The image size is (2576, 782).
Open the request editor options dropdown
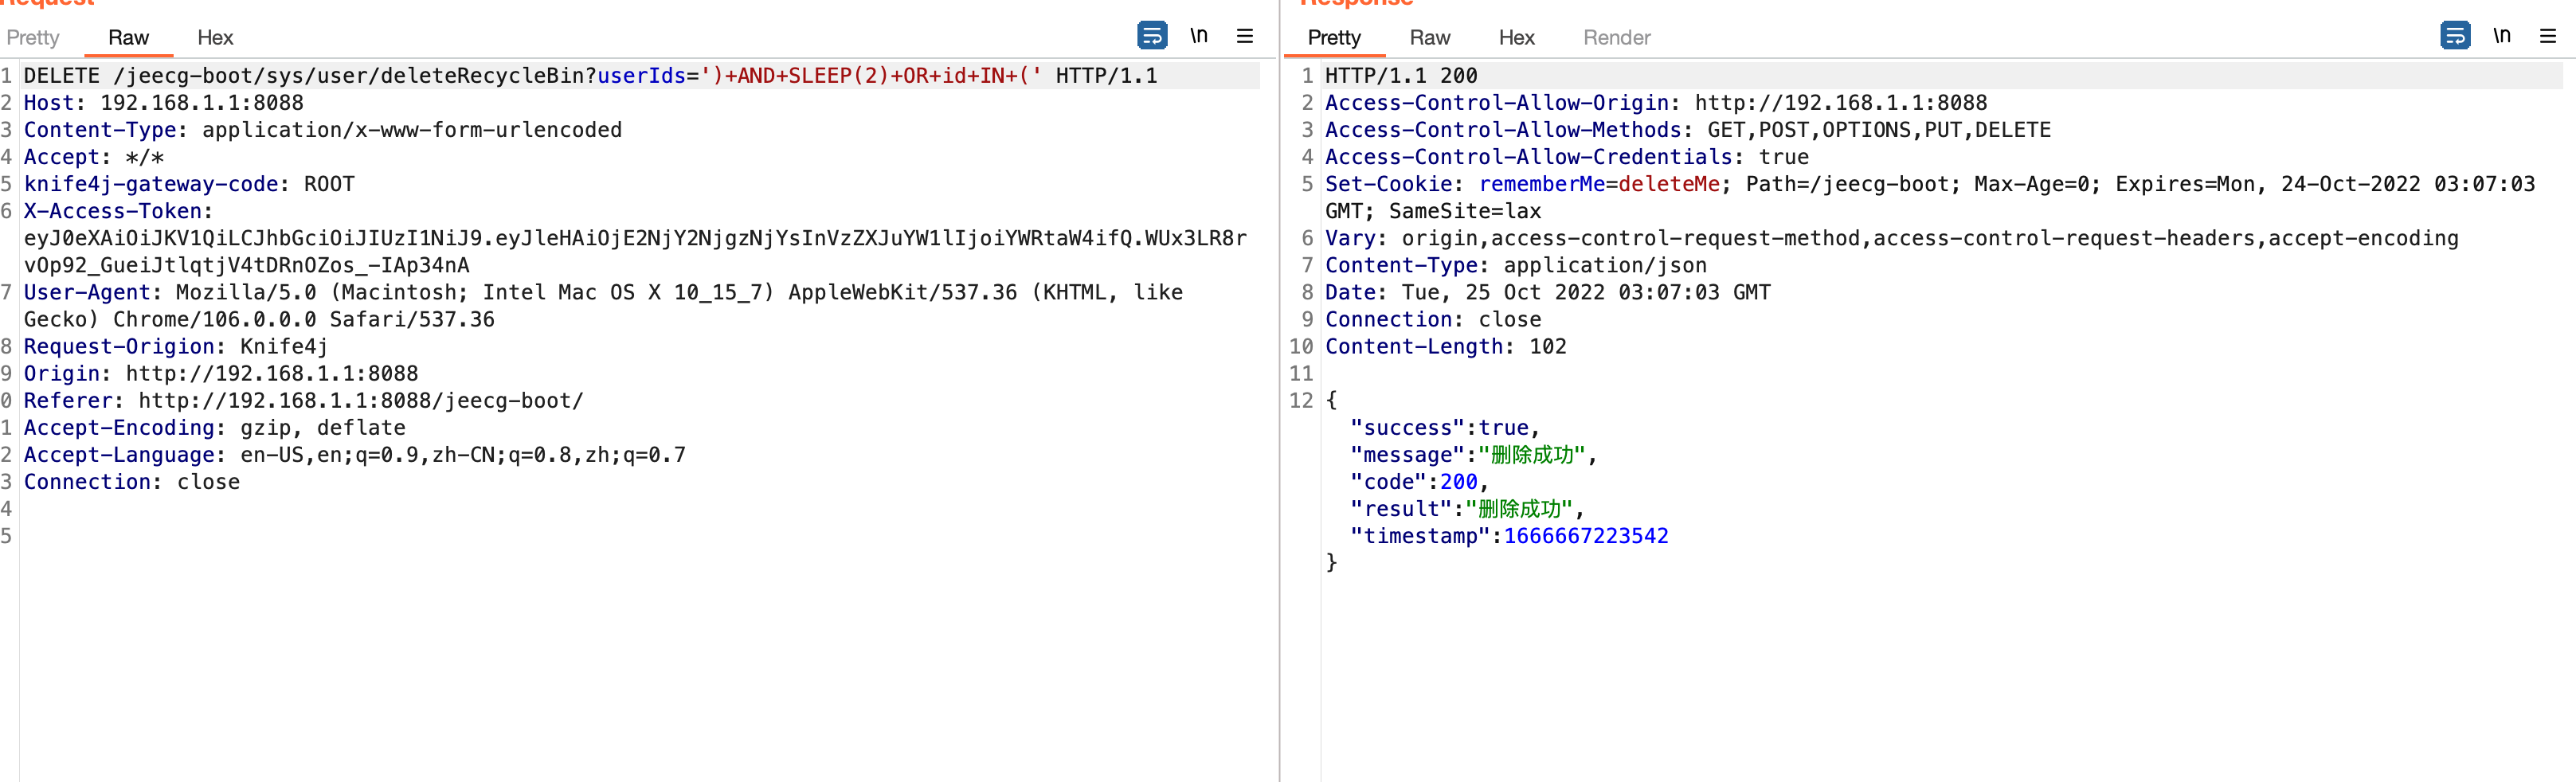pos(1245,35)
